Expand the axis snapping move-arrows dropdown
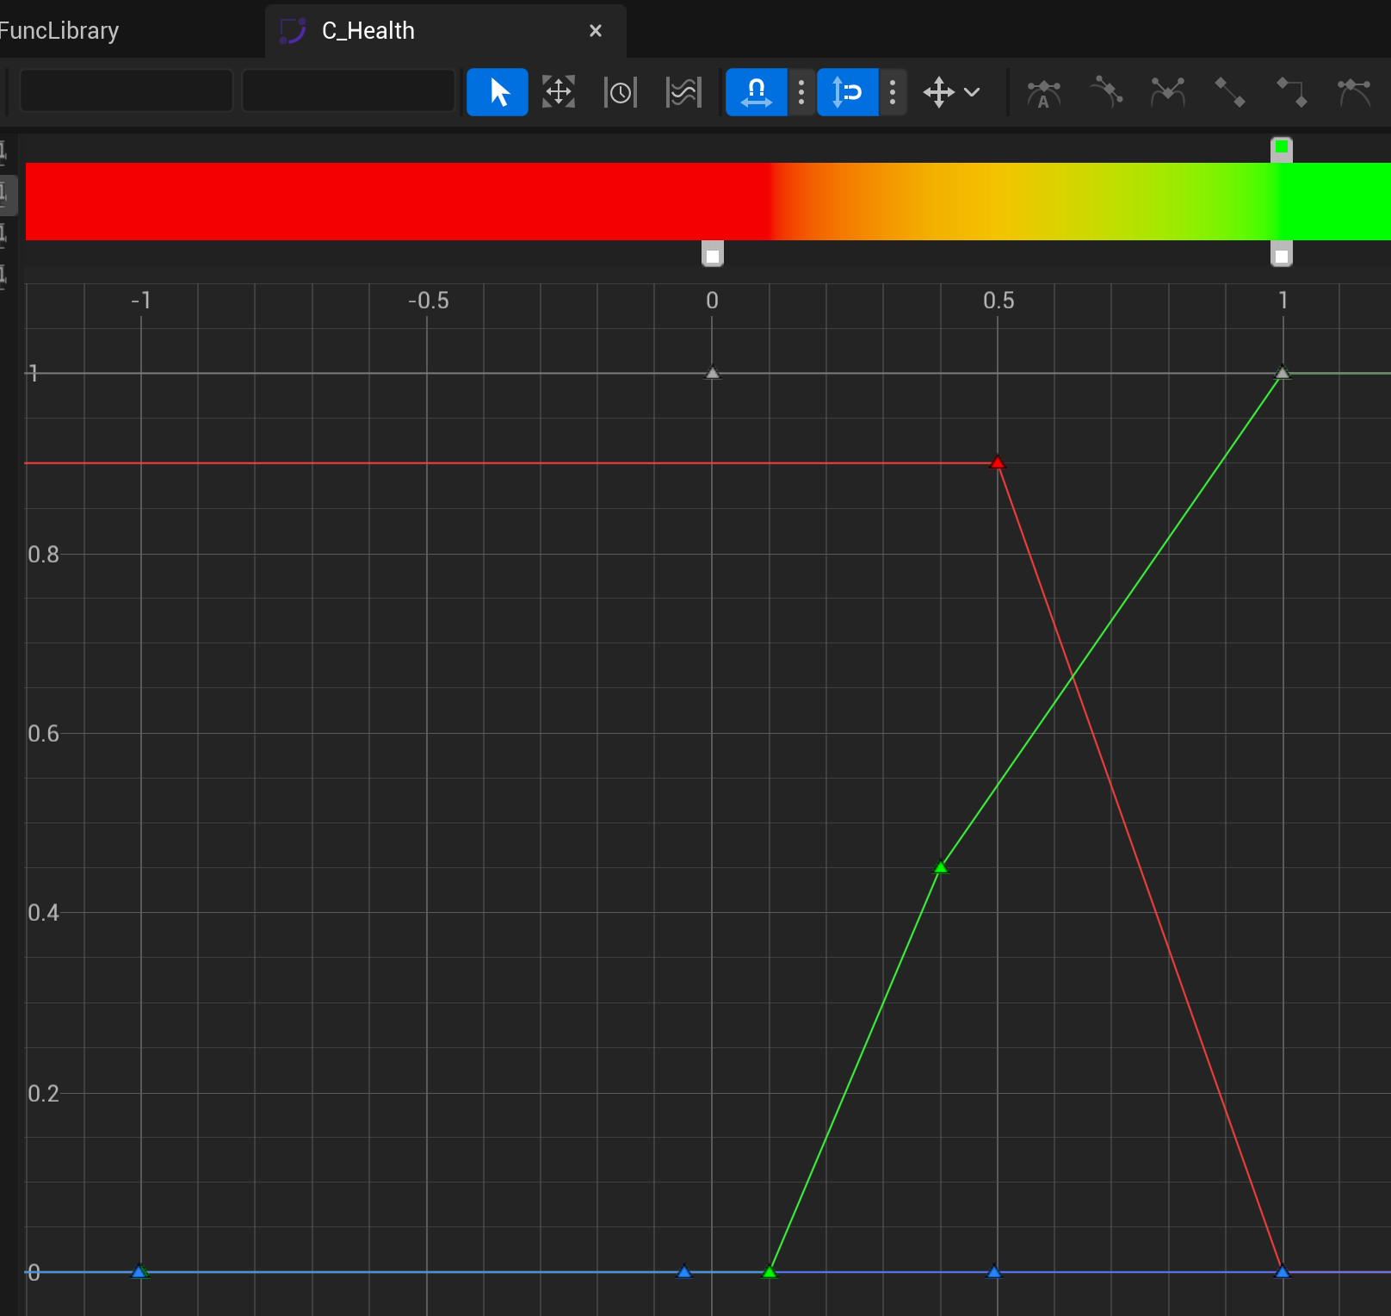1391x1316 pixels. pyautogui.click(x=951, y=92)
